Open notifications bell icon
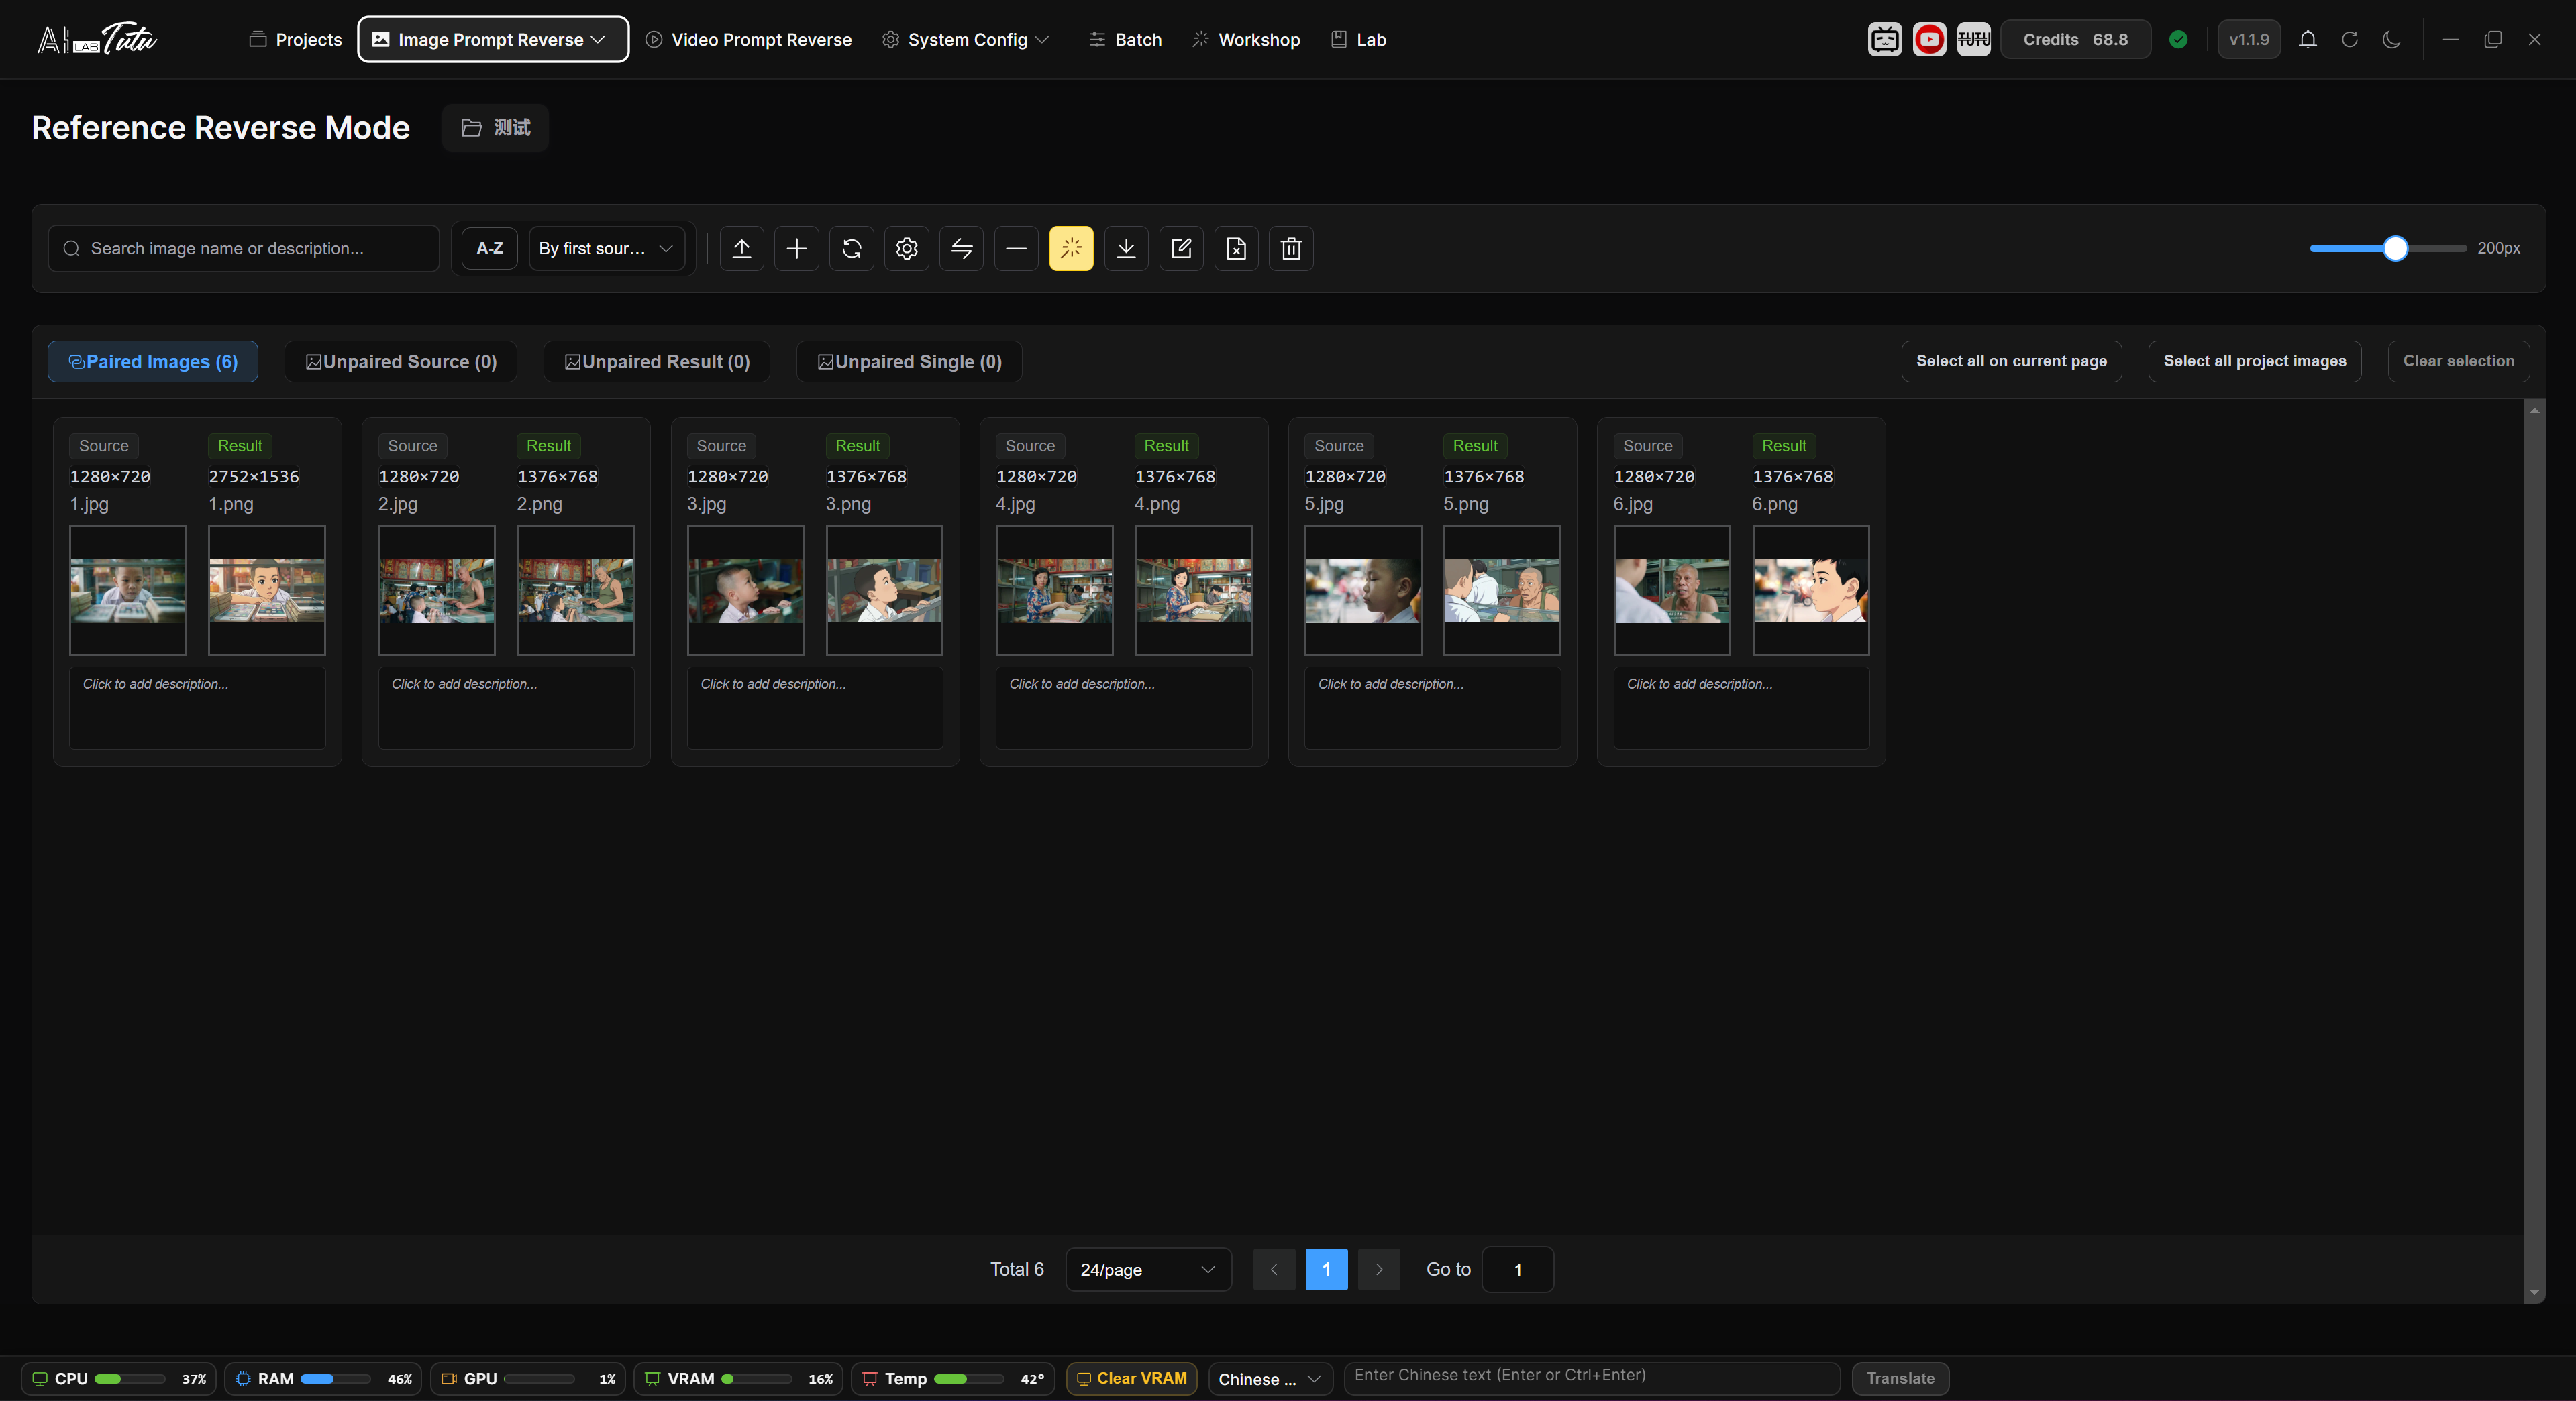2576x1401 pixels. point(2307,39)
